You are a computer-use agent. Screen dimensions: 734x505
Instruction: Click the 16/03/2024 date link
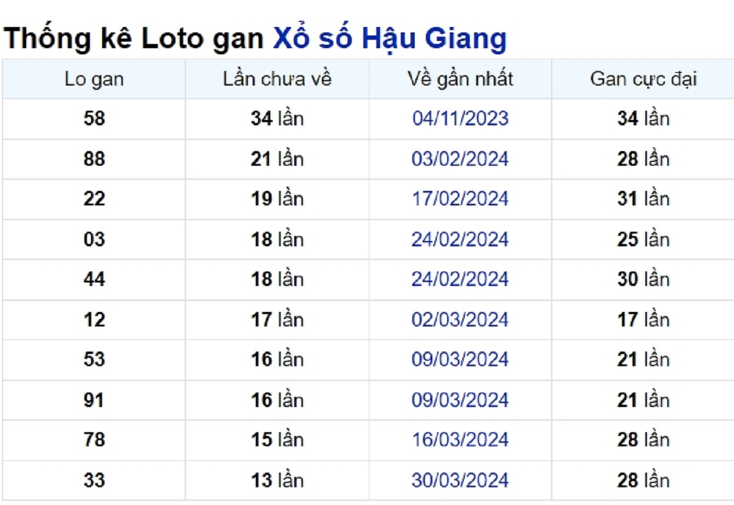460,440
